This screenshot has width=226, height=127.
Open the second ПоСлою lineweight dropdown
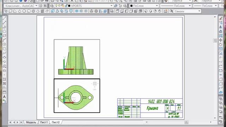tap(216, 6)
